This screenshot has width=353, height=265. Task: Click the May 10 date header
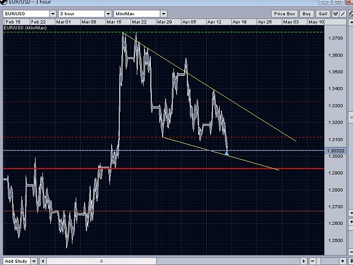pyautogui.click(x=316, y=22)
